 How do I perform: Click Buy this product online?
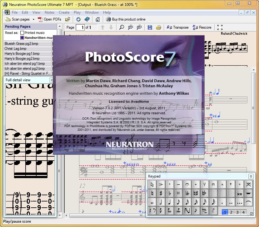point(126,19)
